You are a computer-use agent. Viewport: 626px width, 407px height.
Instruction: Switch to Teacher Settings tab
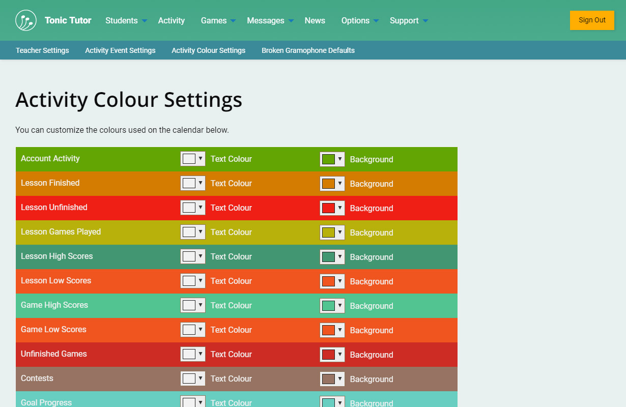[x=42, y=50]
